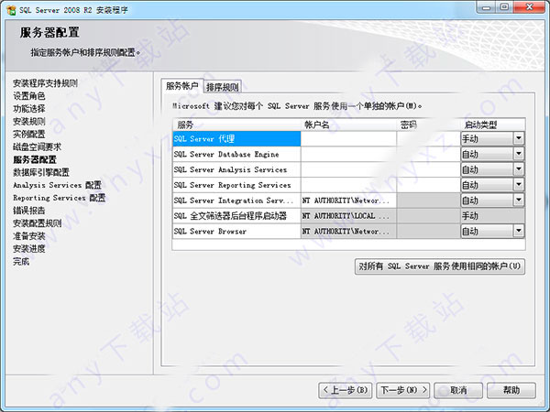Click the SQL Server Browser NT AUTHORITY\Networ... account cell
The image size is (550, 412).
tap(348, 232)
